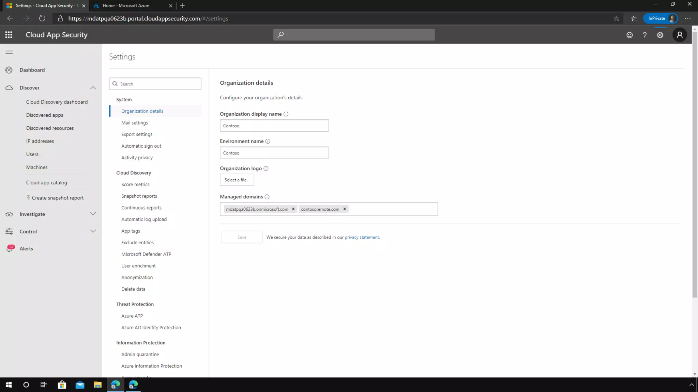Click the feedback smiley icon

(x=629, y=35)
